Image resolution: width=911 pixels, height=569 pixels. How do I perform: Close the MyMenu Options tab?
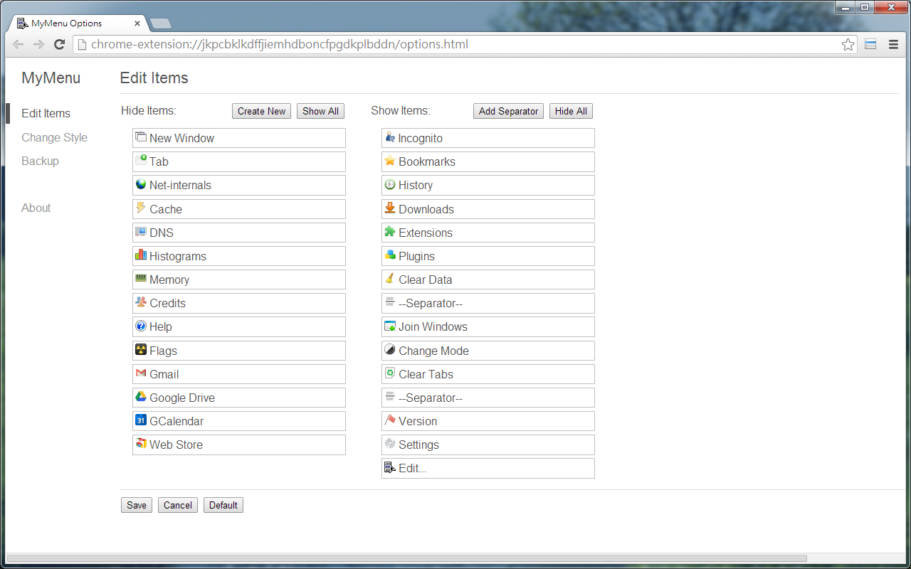[x=137, y=23]
